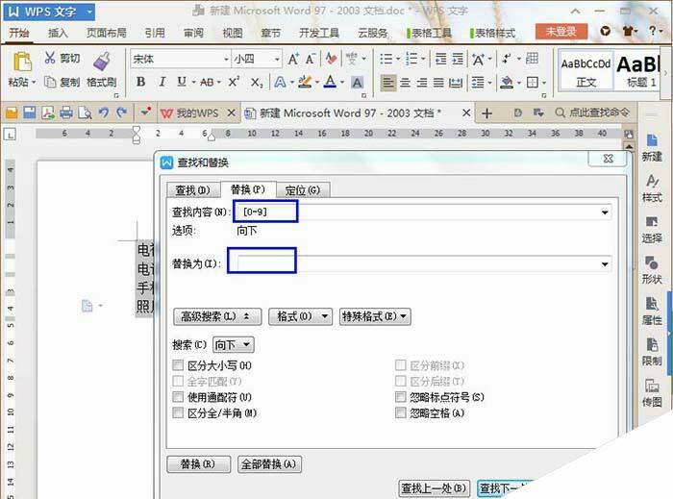Add a new document tab with plus
Viewport: 673px width, 499px height.
click(x=486, y=113)
